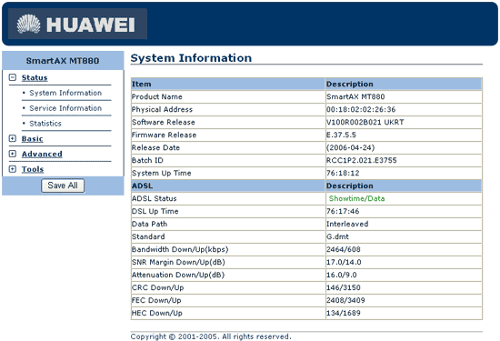Screen dimensions: 500x341
Task: Click the Save All button
Action: (63, 186)
